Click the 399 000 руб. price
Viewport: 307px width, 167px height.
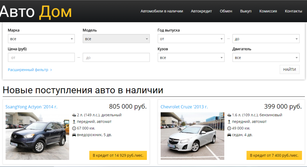[x=283, y=107]
